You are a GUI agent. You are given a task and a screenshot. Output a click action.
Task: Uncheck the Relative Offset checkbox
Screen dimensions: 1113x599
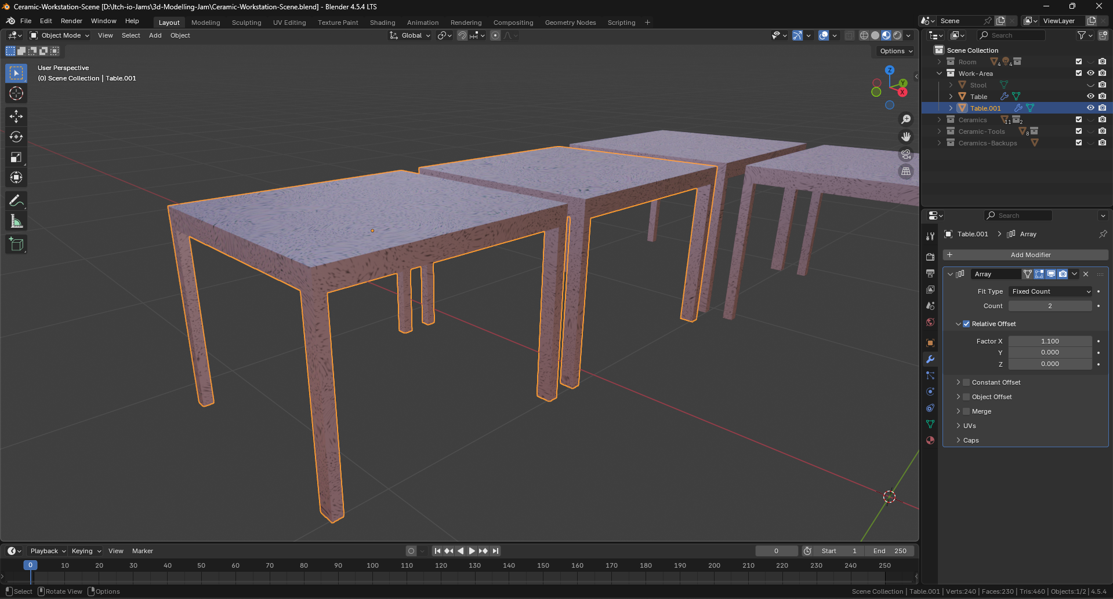pos(966,324)
